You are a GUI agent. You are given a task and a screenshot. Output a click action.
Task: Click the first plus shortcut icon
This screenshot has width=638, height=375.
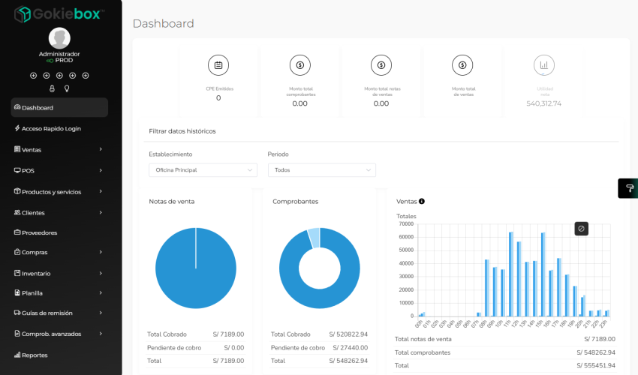coord(33,76)
